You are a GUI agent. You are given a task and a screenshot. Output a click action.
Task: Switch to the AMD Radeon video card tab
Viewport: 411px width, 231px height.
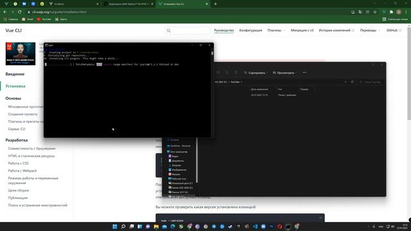pos(128,4)
